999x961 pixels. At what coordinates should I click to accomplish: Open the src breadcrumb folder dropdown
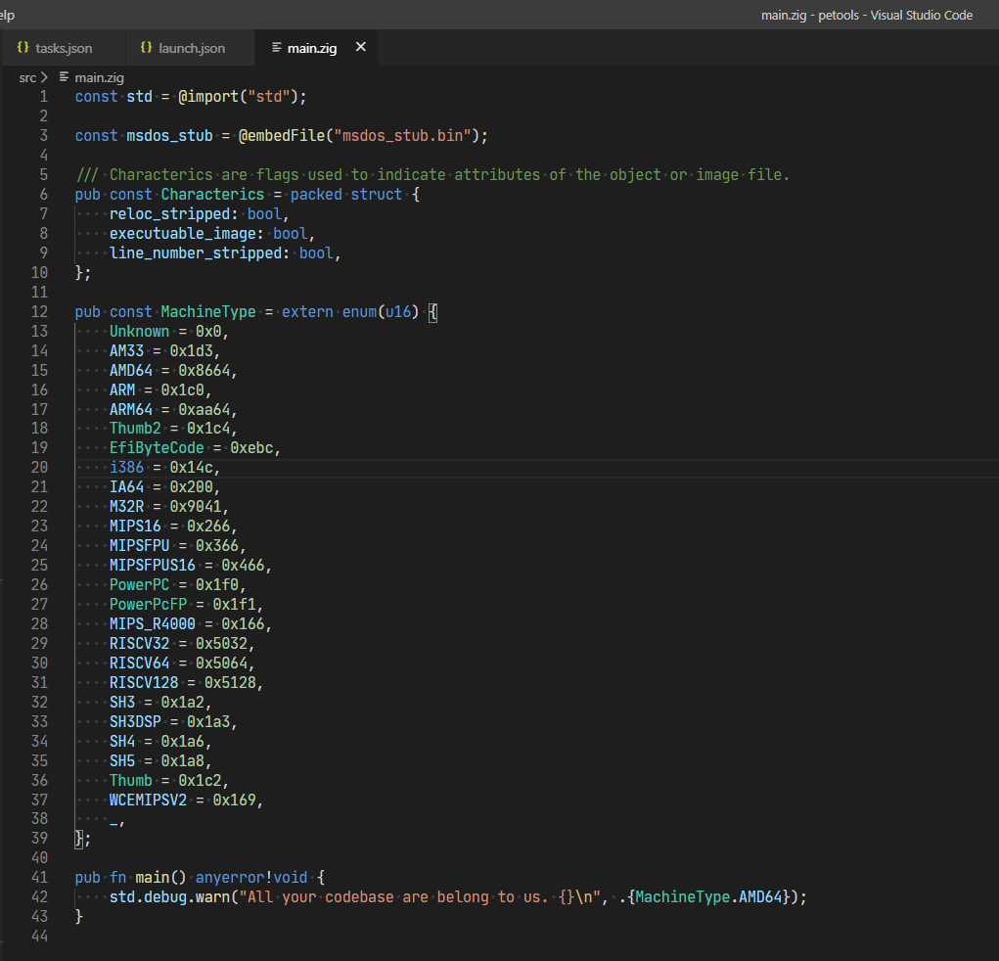tap(27, 77)
